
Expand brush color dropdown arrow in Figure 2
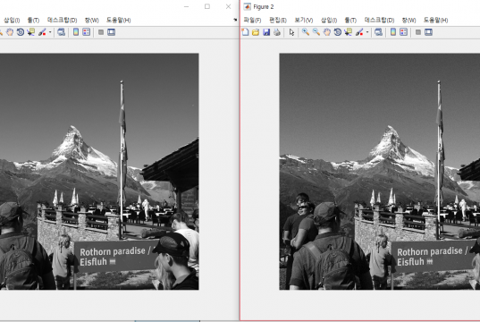coord(367,32)
